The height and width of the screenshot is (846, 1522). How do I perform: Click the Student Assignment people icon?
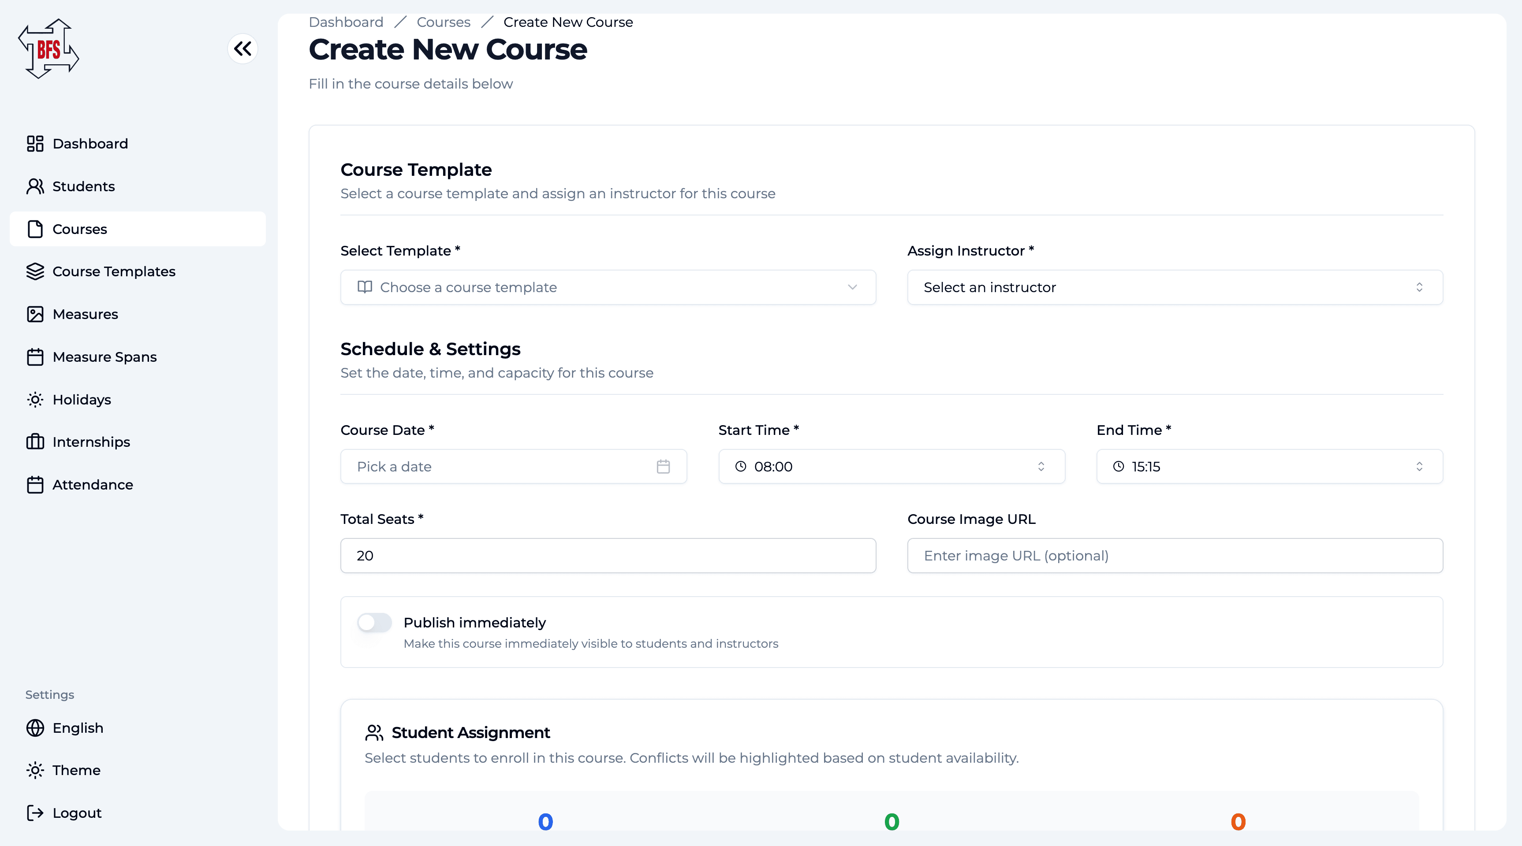click(x=374, y=733)
